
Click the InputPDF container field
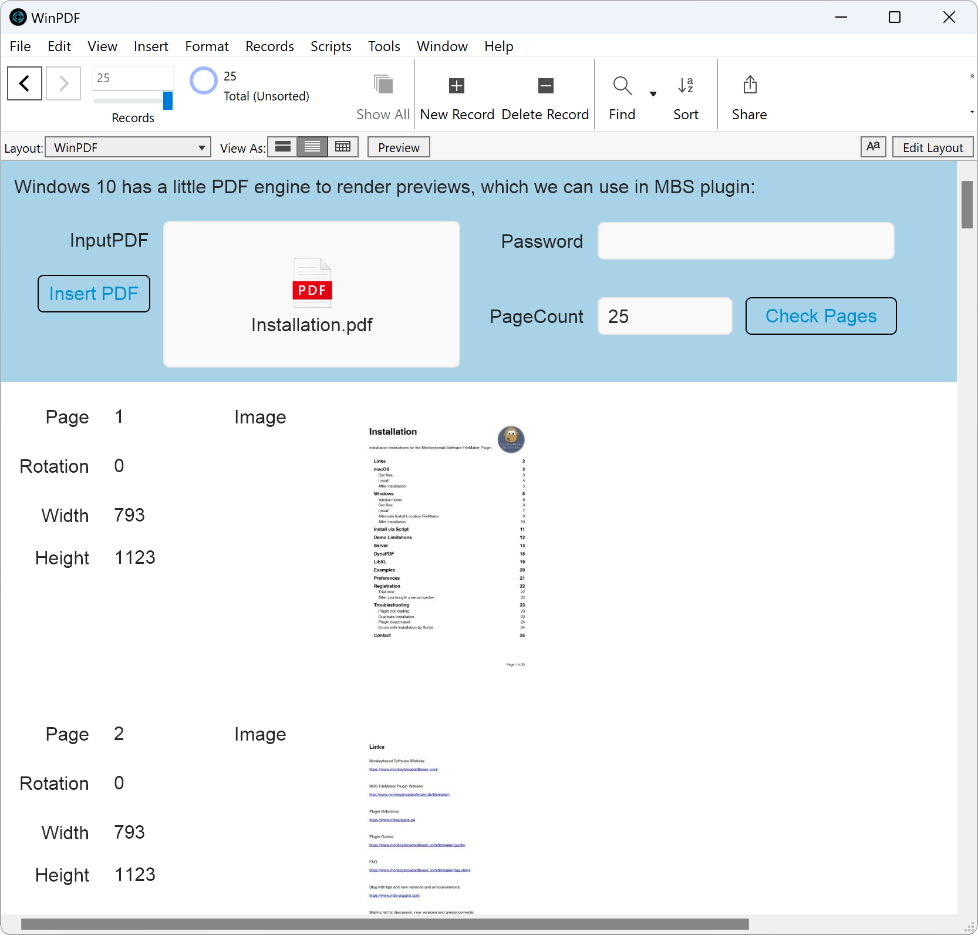pyautogui.click(x=312, y=294)
